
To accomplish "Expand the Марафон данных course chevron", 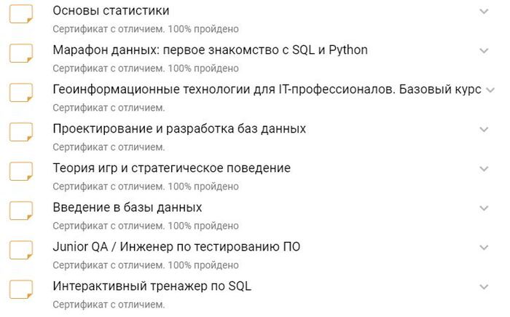I will pyautogui.click(x=484, y=51).
